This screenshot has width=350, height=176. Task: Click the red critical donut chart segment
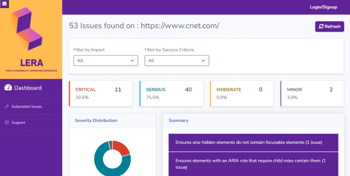(122, 148)
